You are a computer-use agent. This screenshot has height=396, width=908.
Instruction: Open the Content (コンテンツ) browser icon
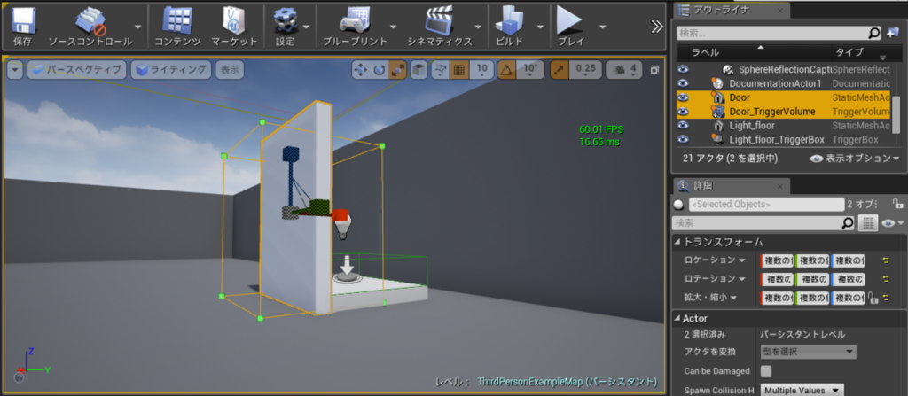[177, 21]
